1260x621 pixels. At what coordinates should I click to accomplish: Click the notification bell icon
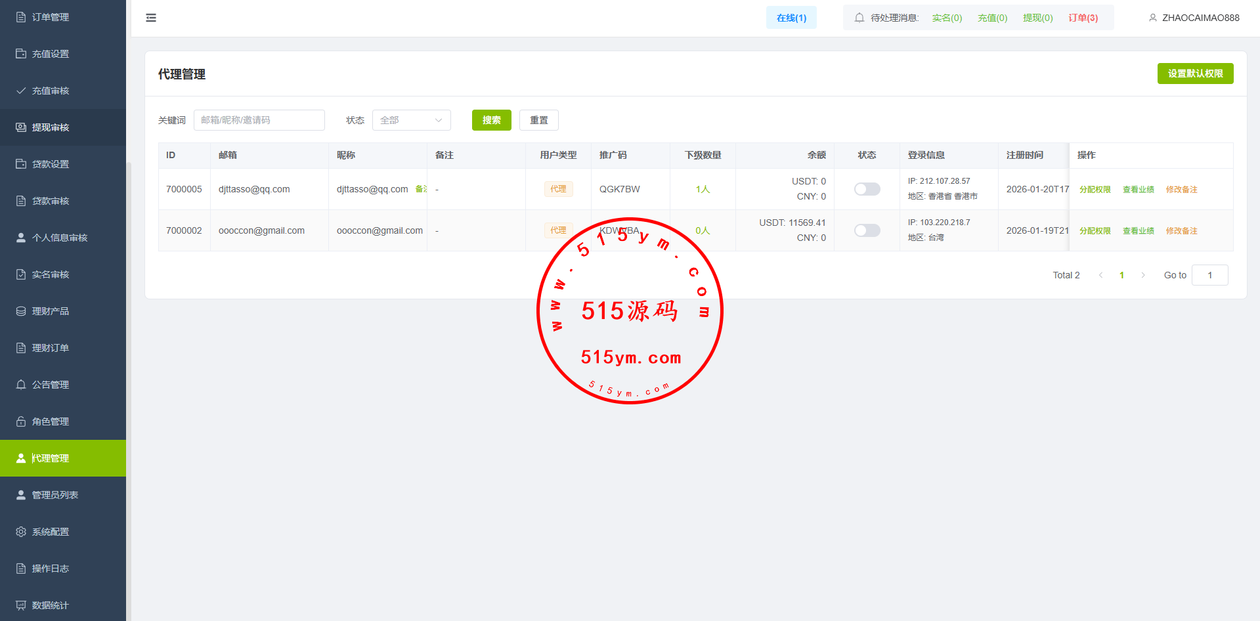click(x=859, y=18)
